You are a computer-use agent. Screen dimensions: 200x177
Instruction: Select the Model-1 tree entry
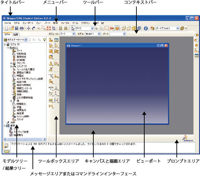point(14,47)
